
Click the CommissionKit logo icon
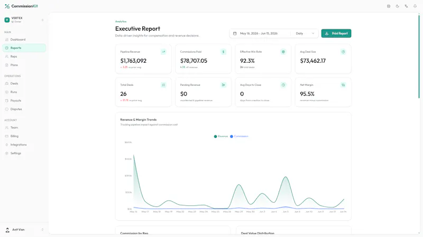[x=7, y=6]
